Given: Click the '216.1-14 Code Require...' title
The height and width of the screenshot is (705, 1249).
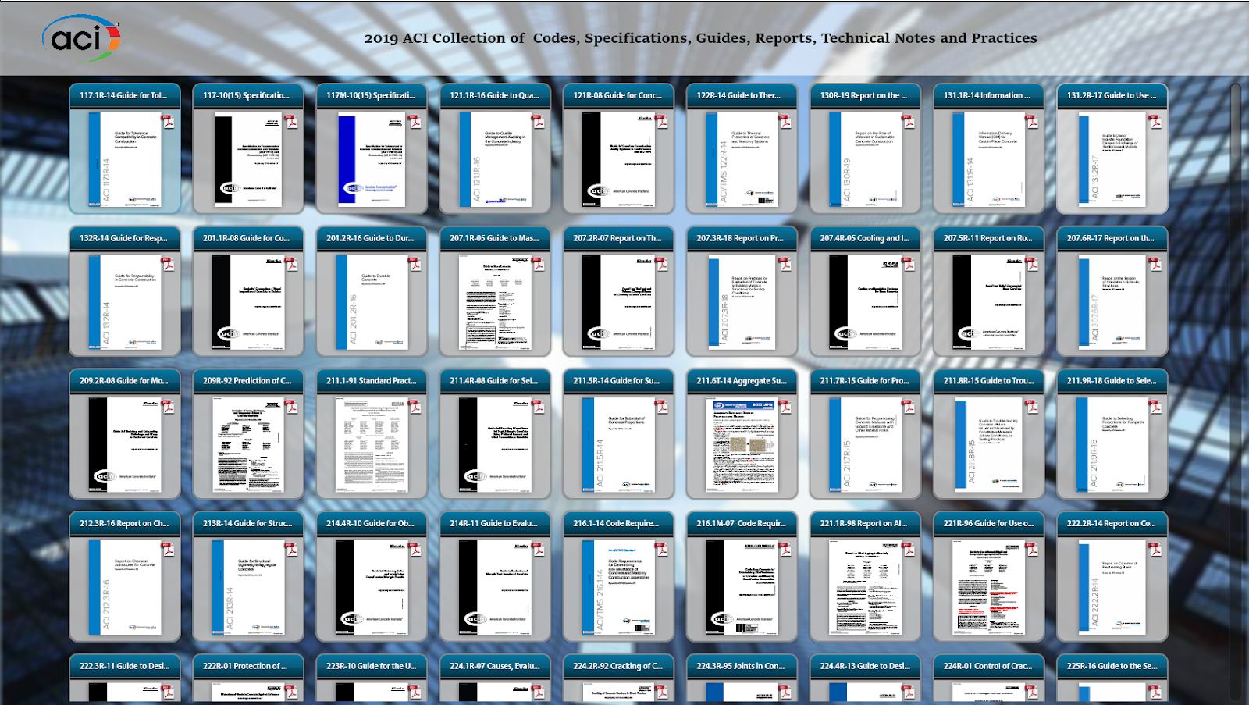Looking at the screenshot, I should pyautogui.click(x=617, y=523).
